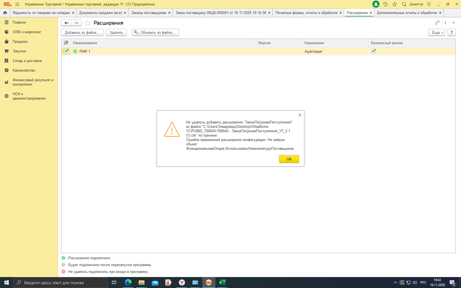Launch Microsoft Edge from taskbar
Viewport: 461px width, 288px height.
click(128, 283)
